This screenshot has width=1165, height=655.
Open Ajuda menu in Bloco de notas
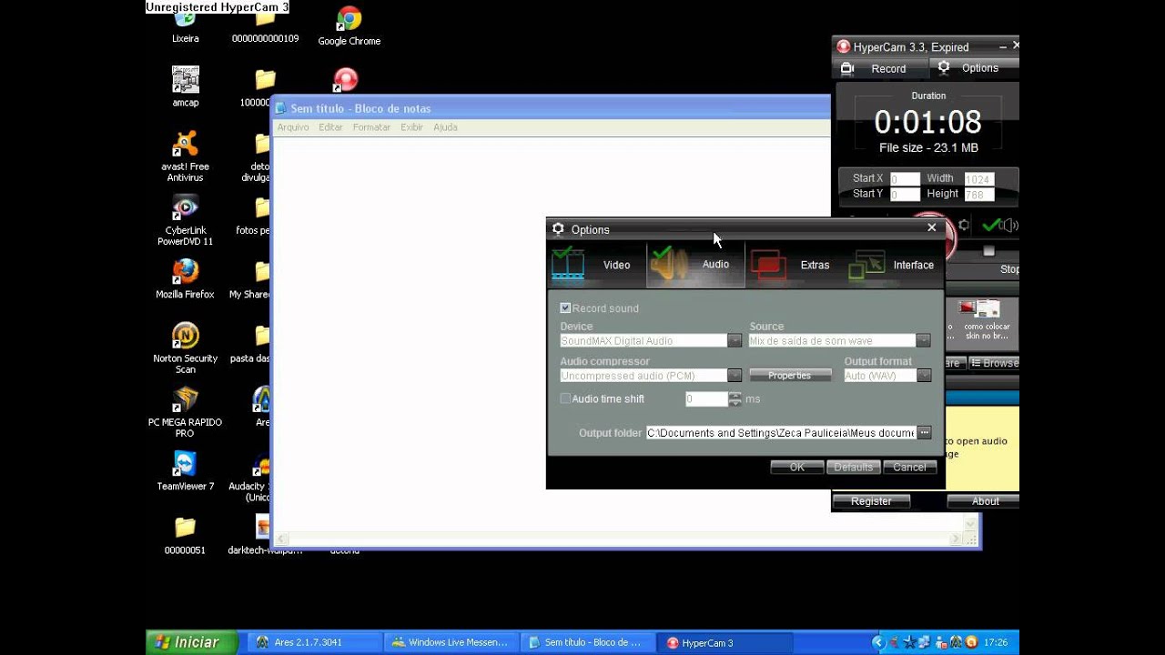tap(445, 127)
